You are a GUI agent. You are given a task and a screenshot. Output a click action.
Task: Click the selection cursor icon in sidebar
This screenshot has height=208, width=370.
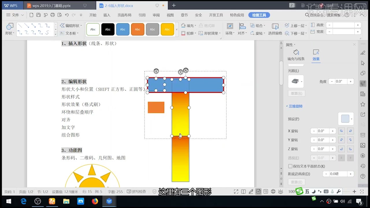[363, 63]
